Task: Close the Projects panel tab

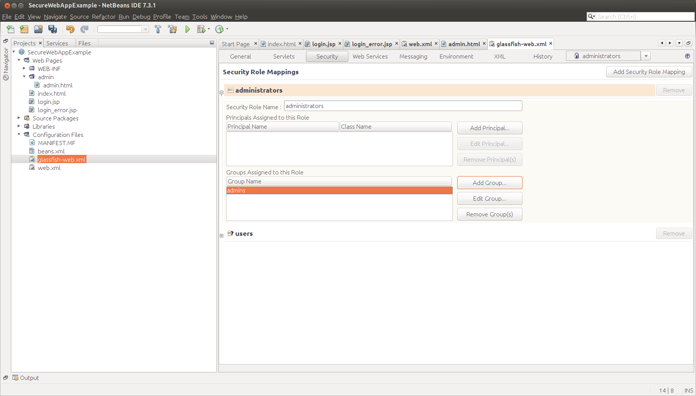Action: (40, 43)
